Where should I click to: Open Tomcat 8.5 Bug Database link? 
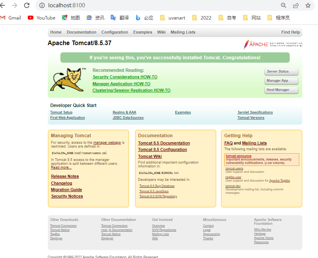point(157,186)
